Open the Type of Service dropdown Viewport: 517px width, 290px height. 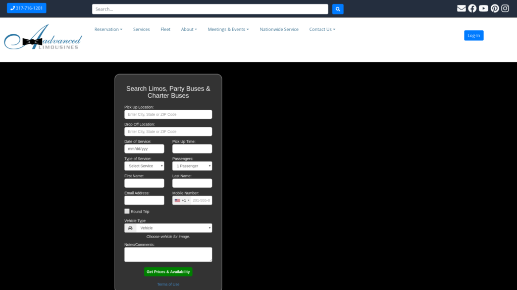[144, 166]
